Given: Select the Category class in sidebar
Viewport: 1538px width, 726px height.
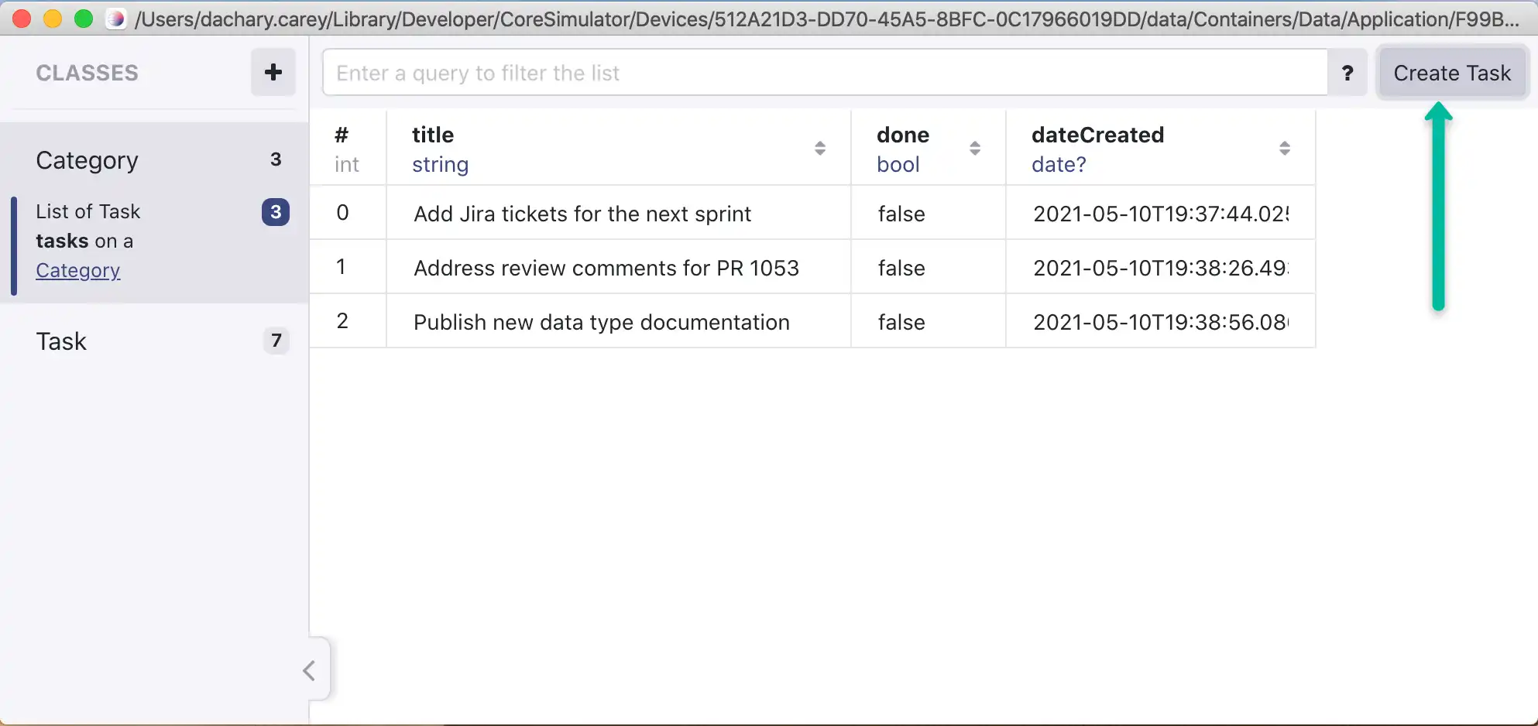Looking at the screenshot, I should pyautogui.click(x=87, y=160).
